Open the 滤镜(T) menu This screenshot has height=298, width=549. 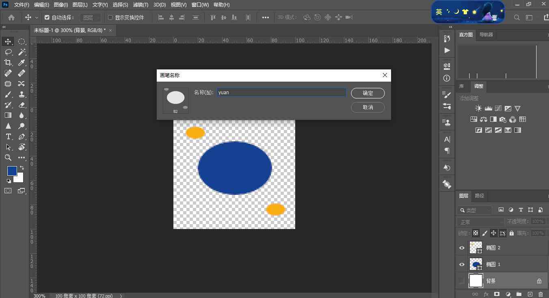pyautogui.click(x=140, y=5)
